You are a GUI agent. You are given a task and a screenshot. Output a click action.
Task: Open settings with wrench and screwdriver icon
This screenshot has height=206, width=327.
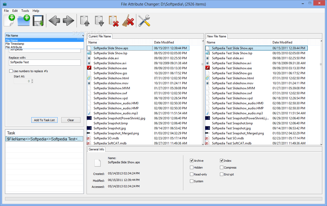[144, 21]
